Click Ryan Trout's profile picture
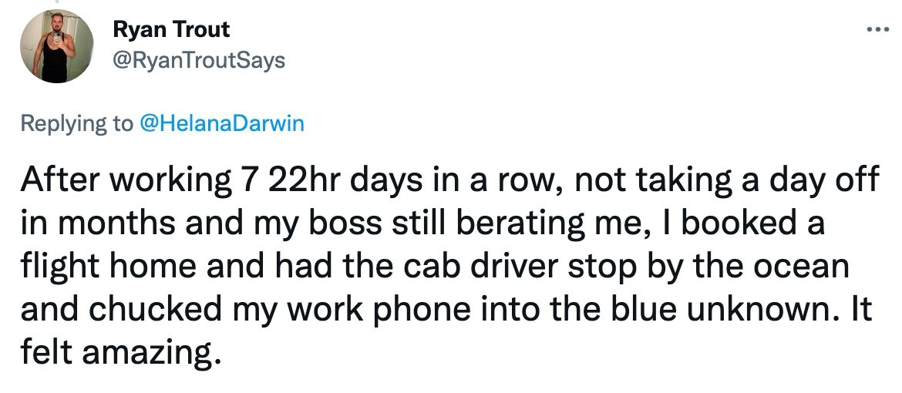902x393 pixels. tap(57, 45)
